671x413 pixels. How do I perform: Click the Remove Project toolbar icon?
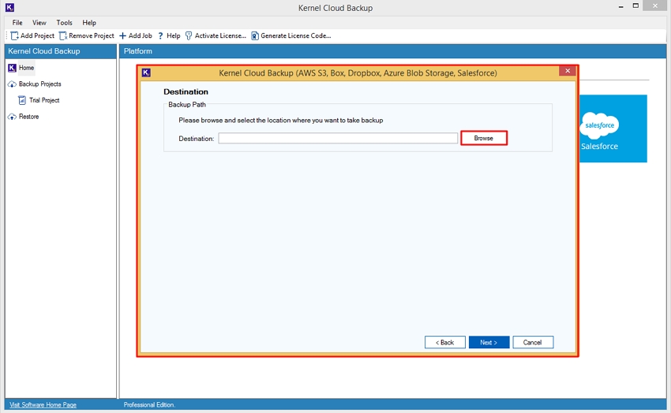63,36
